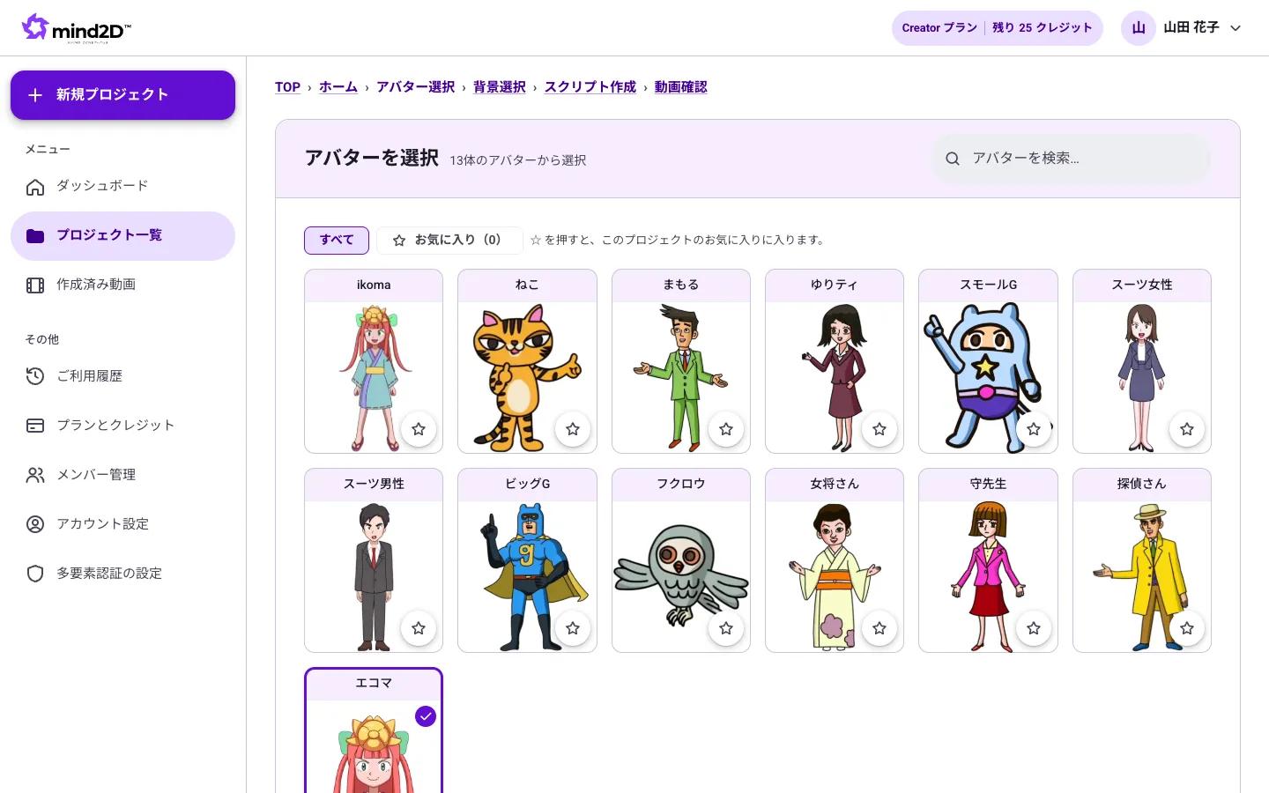Favorite the まもる avatar with star
This screenshot has width=1269, height=793.
click(726, 429)
